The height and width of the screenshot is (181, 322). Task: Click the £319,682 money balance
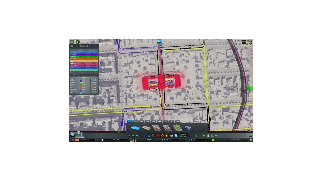click(168, 140)
